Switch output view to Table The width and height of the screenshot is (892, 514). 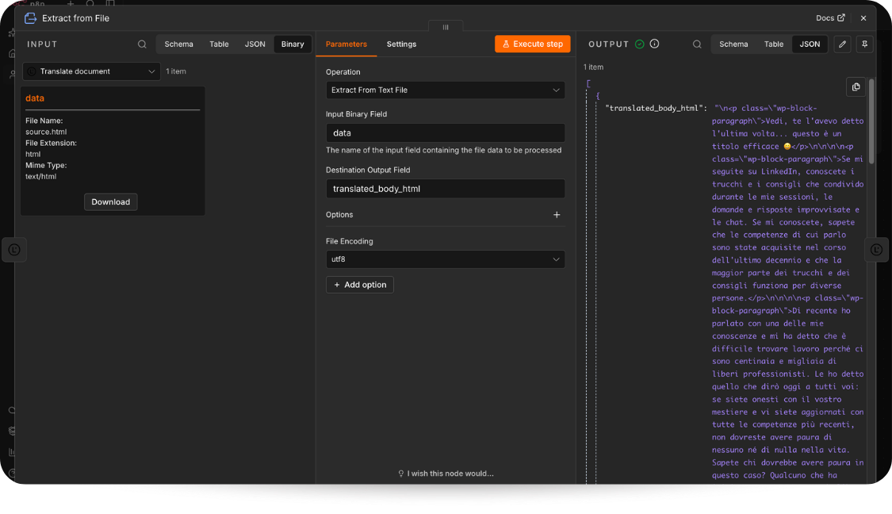[774, 44]
